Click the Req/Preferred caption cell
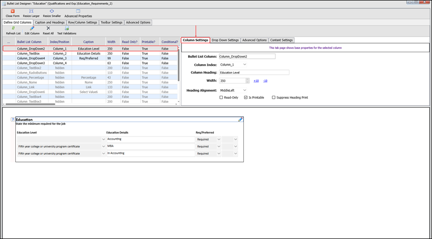The height and width of the screenshot is (239, 432). [x=88, y=58]
